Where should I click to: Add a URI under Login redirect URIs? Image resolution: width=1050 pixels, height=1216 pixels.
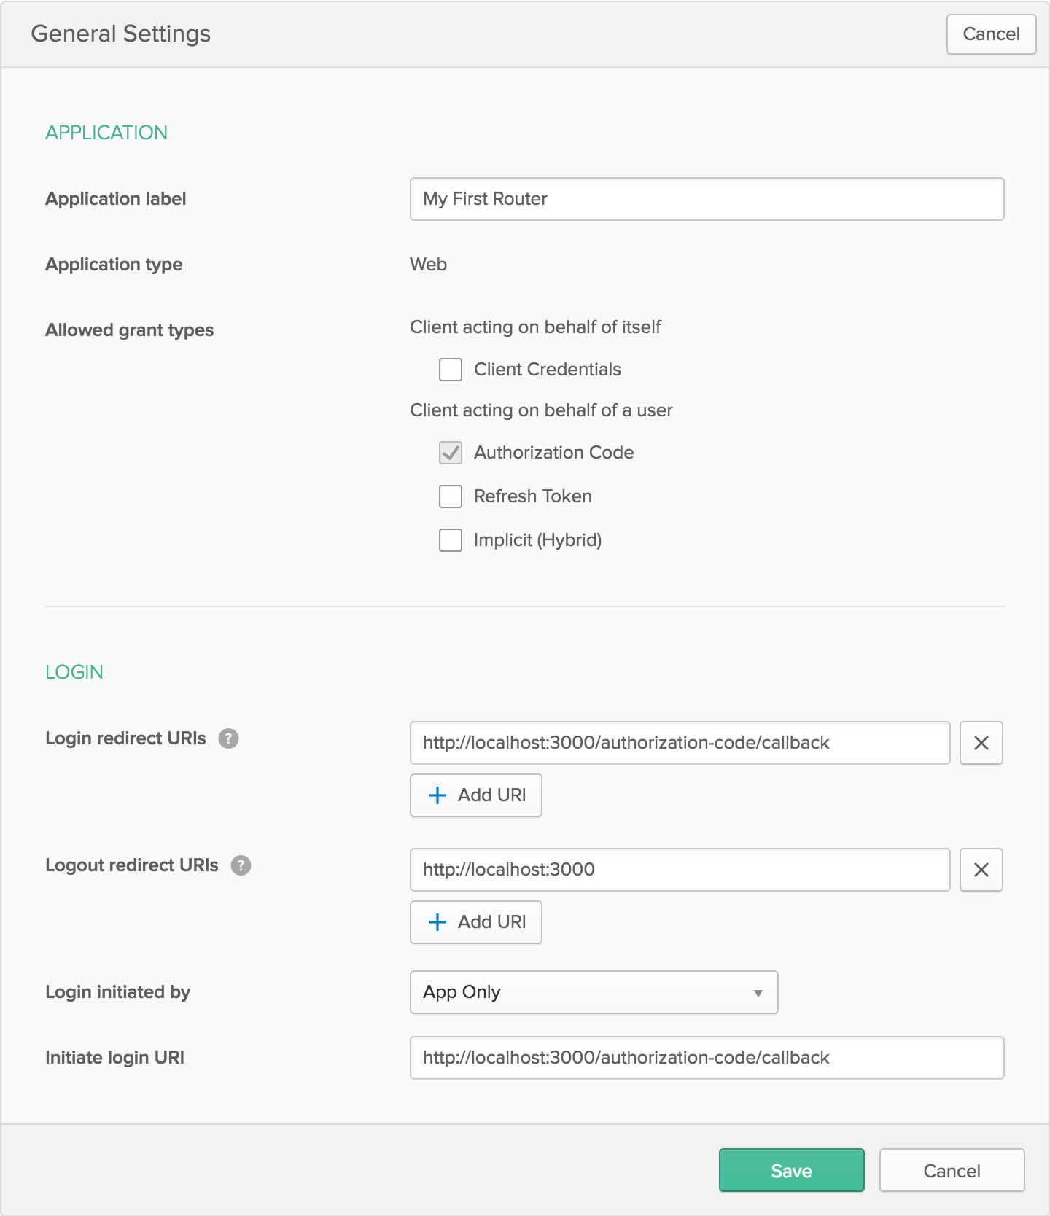click(475, 795)
